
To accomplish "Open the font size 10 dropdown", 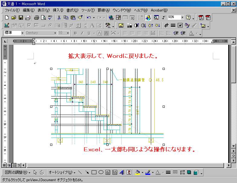I will [68, 33].
